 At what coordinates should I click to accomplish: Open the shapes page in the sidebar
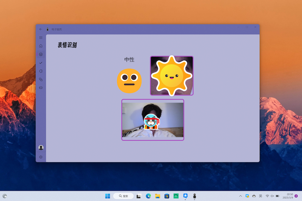41,79
